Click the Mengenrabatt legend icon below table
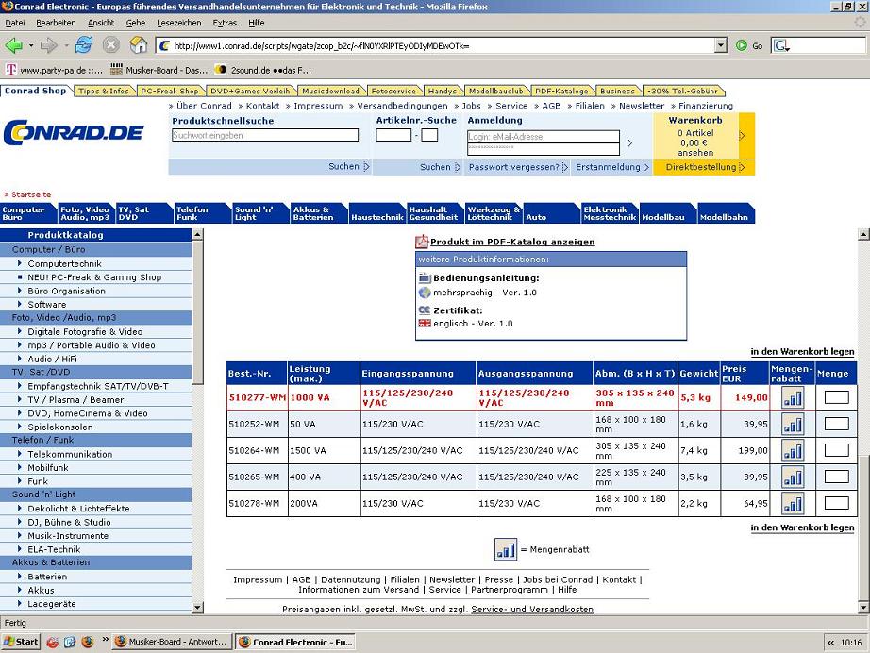 [x=506, y=549]
